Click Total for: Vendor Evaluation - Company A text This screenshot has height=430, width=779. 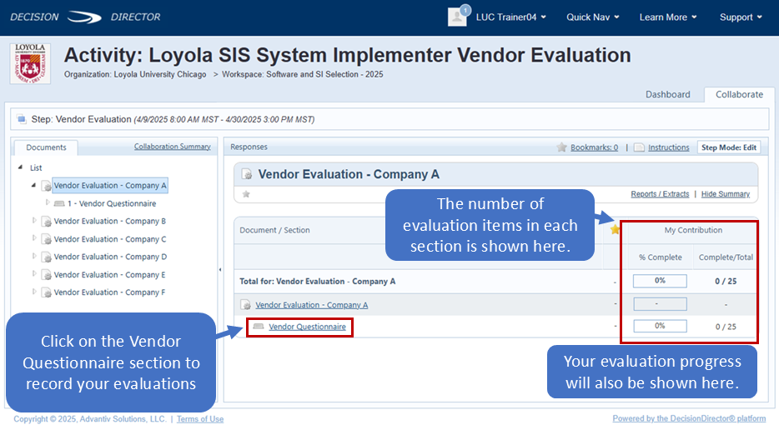tap(318, 282)
